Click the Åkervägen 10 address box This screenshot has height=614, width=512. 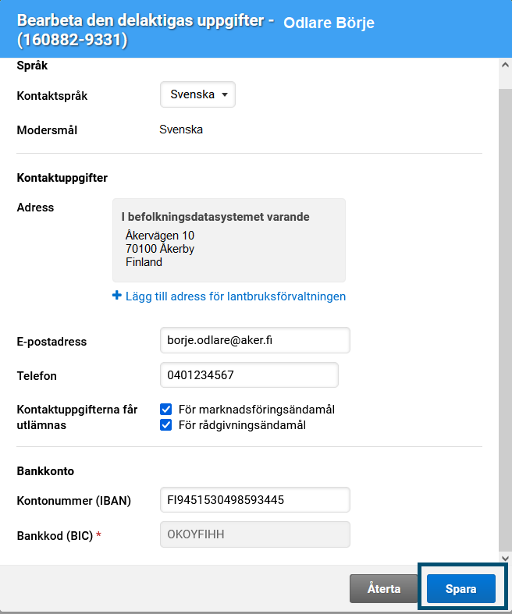[x=229, y=240]
